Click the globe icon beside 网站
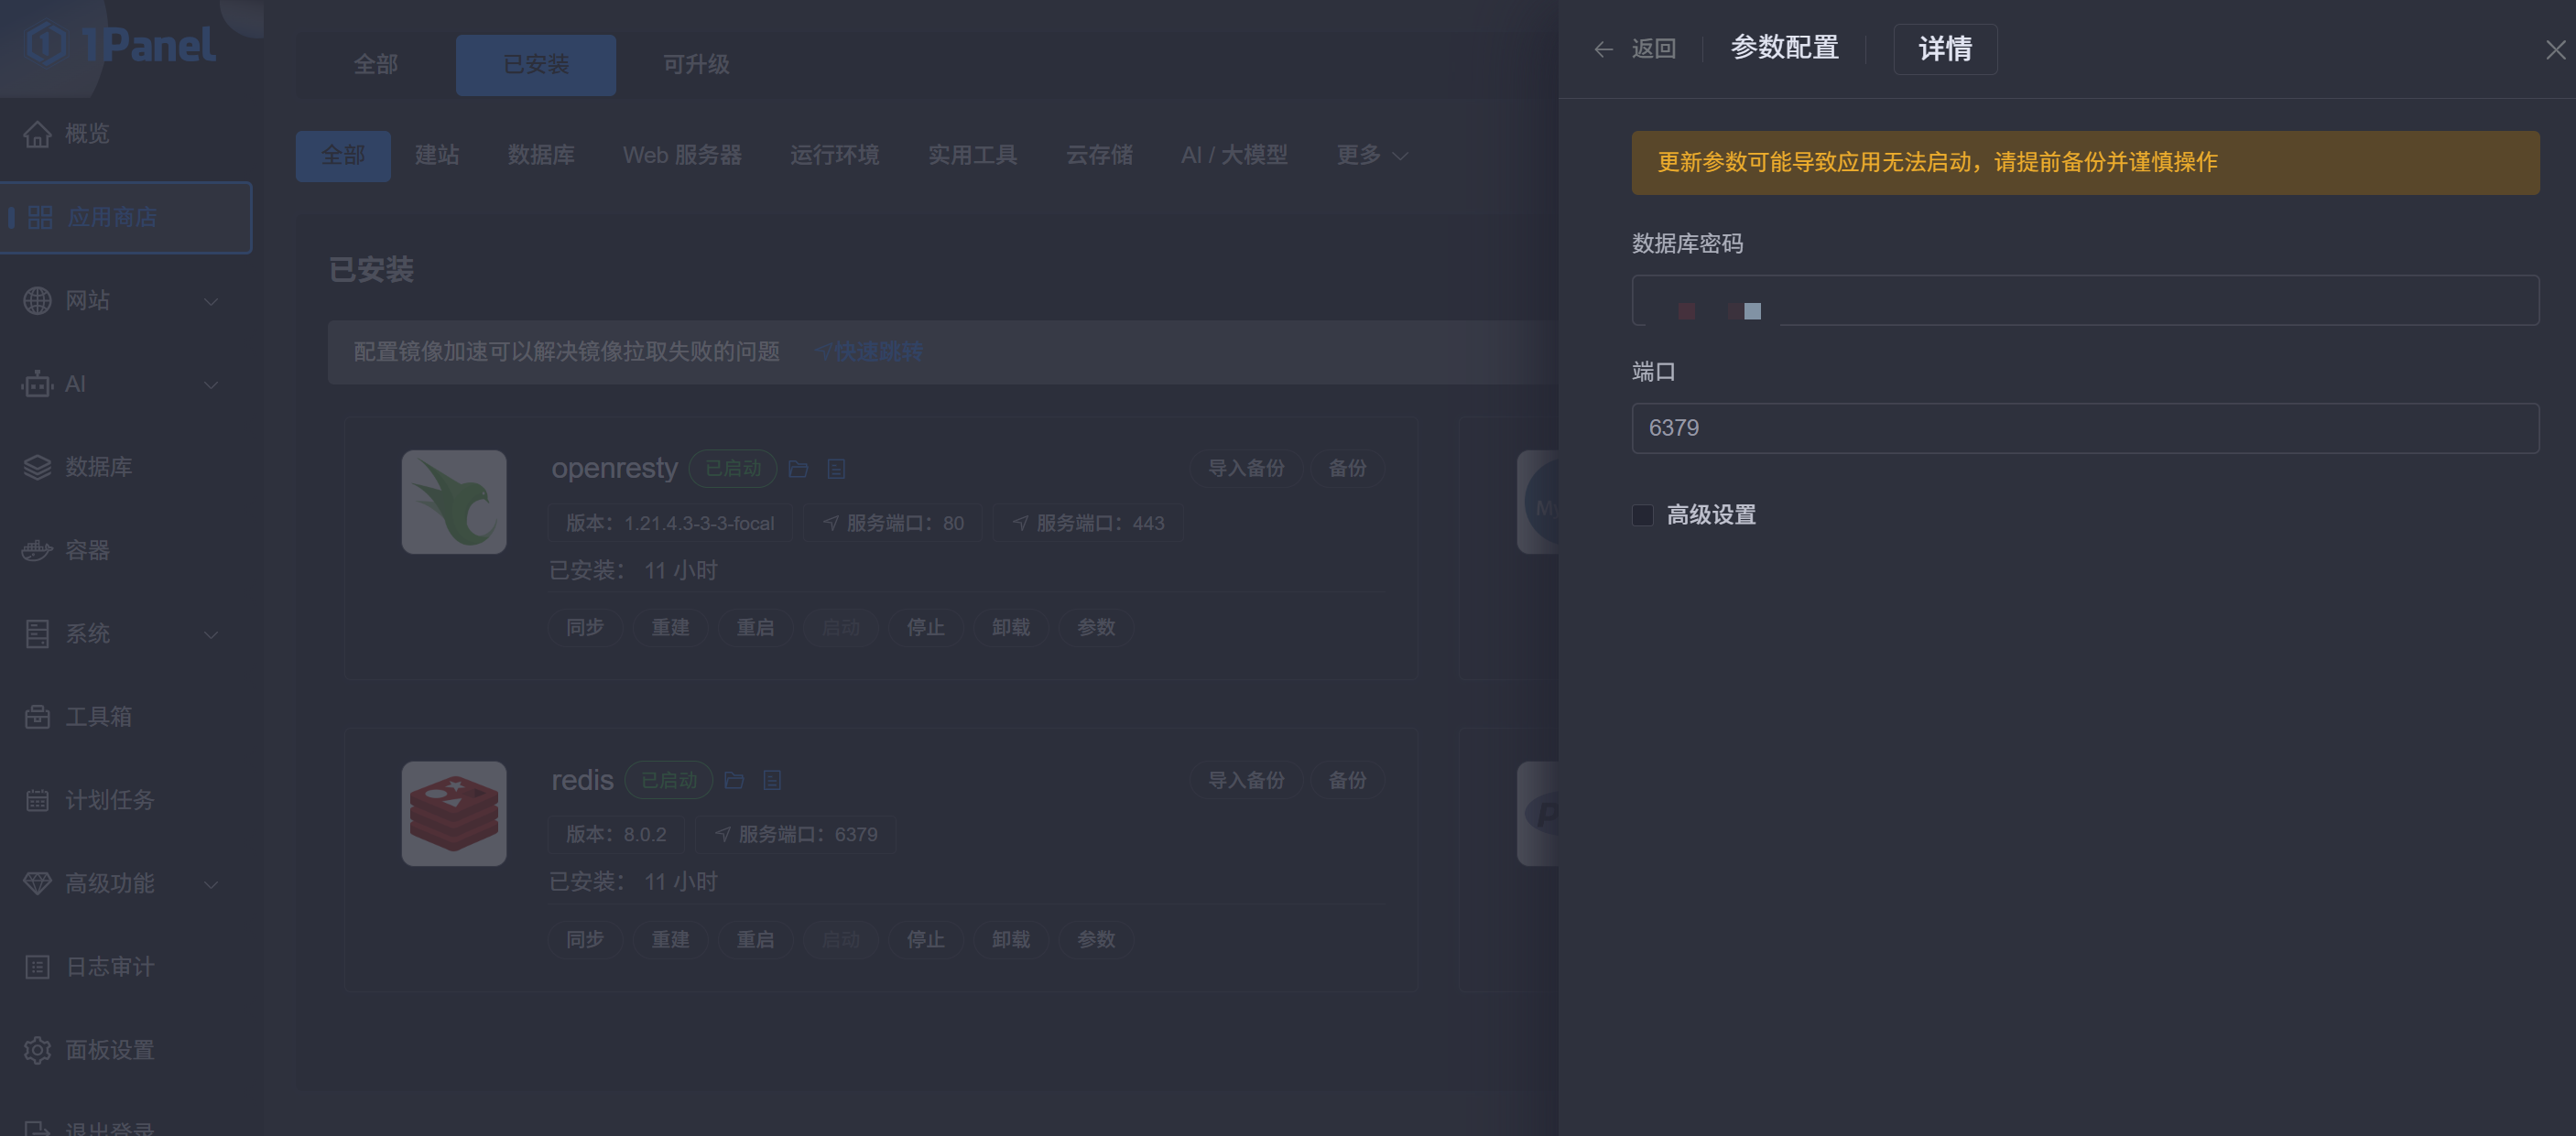Screen dimensions: 2576x1136 tap(37, 300)
